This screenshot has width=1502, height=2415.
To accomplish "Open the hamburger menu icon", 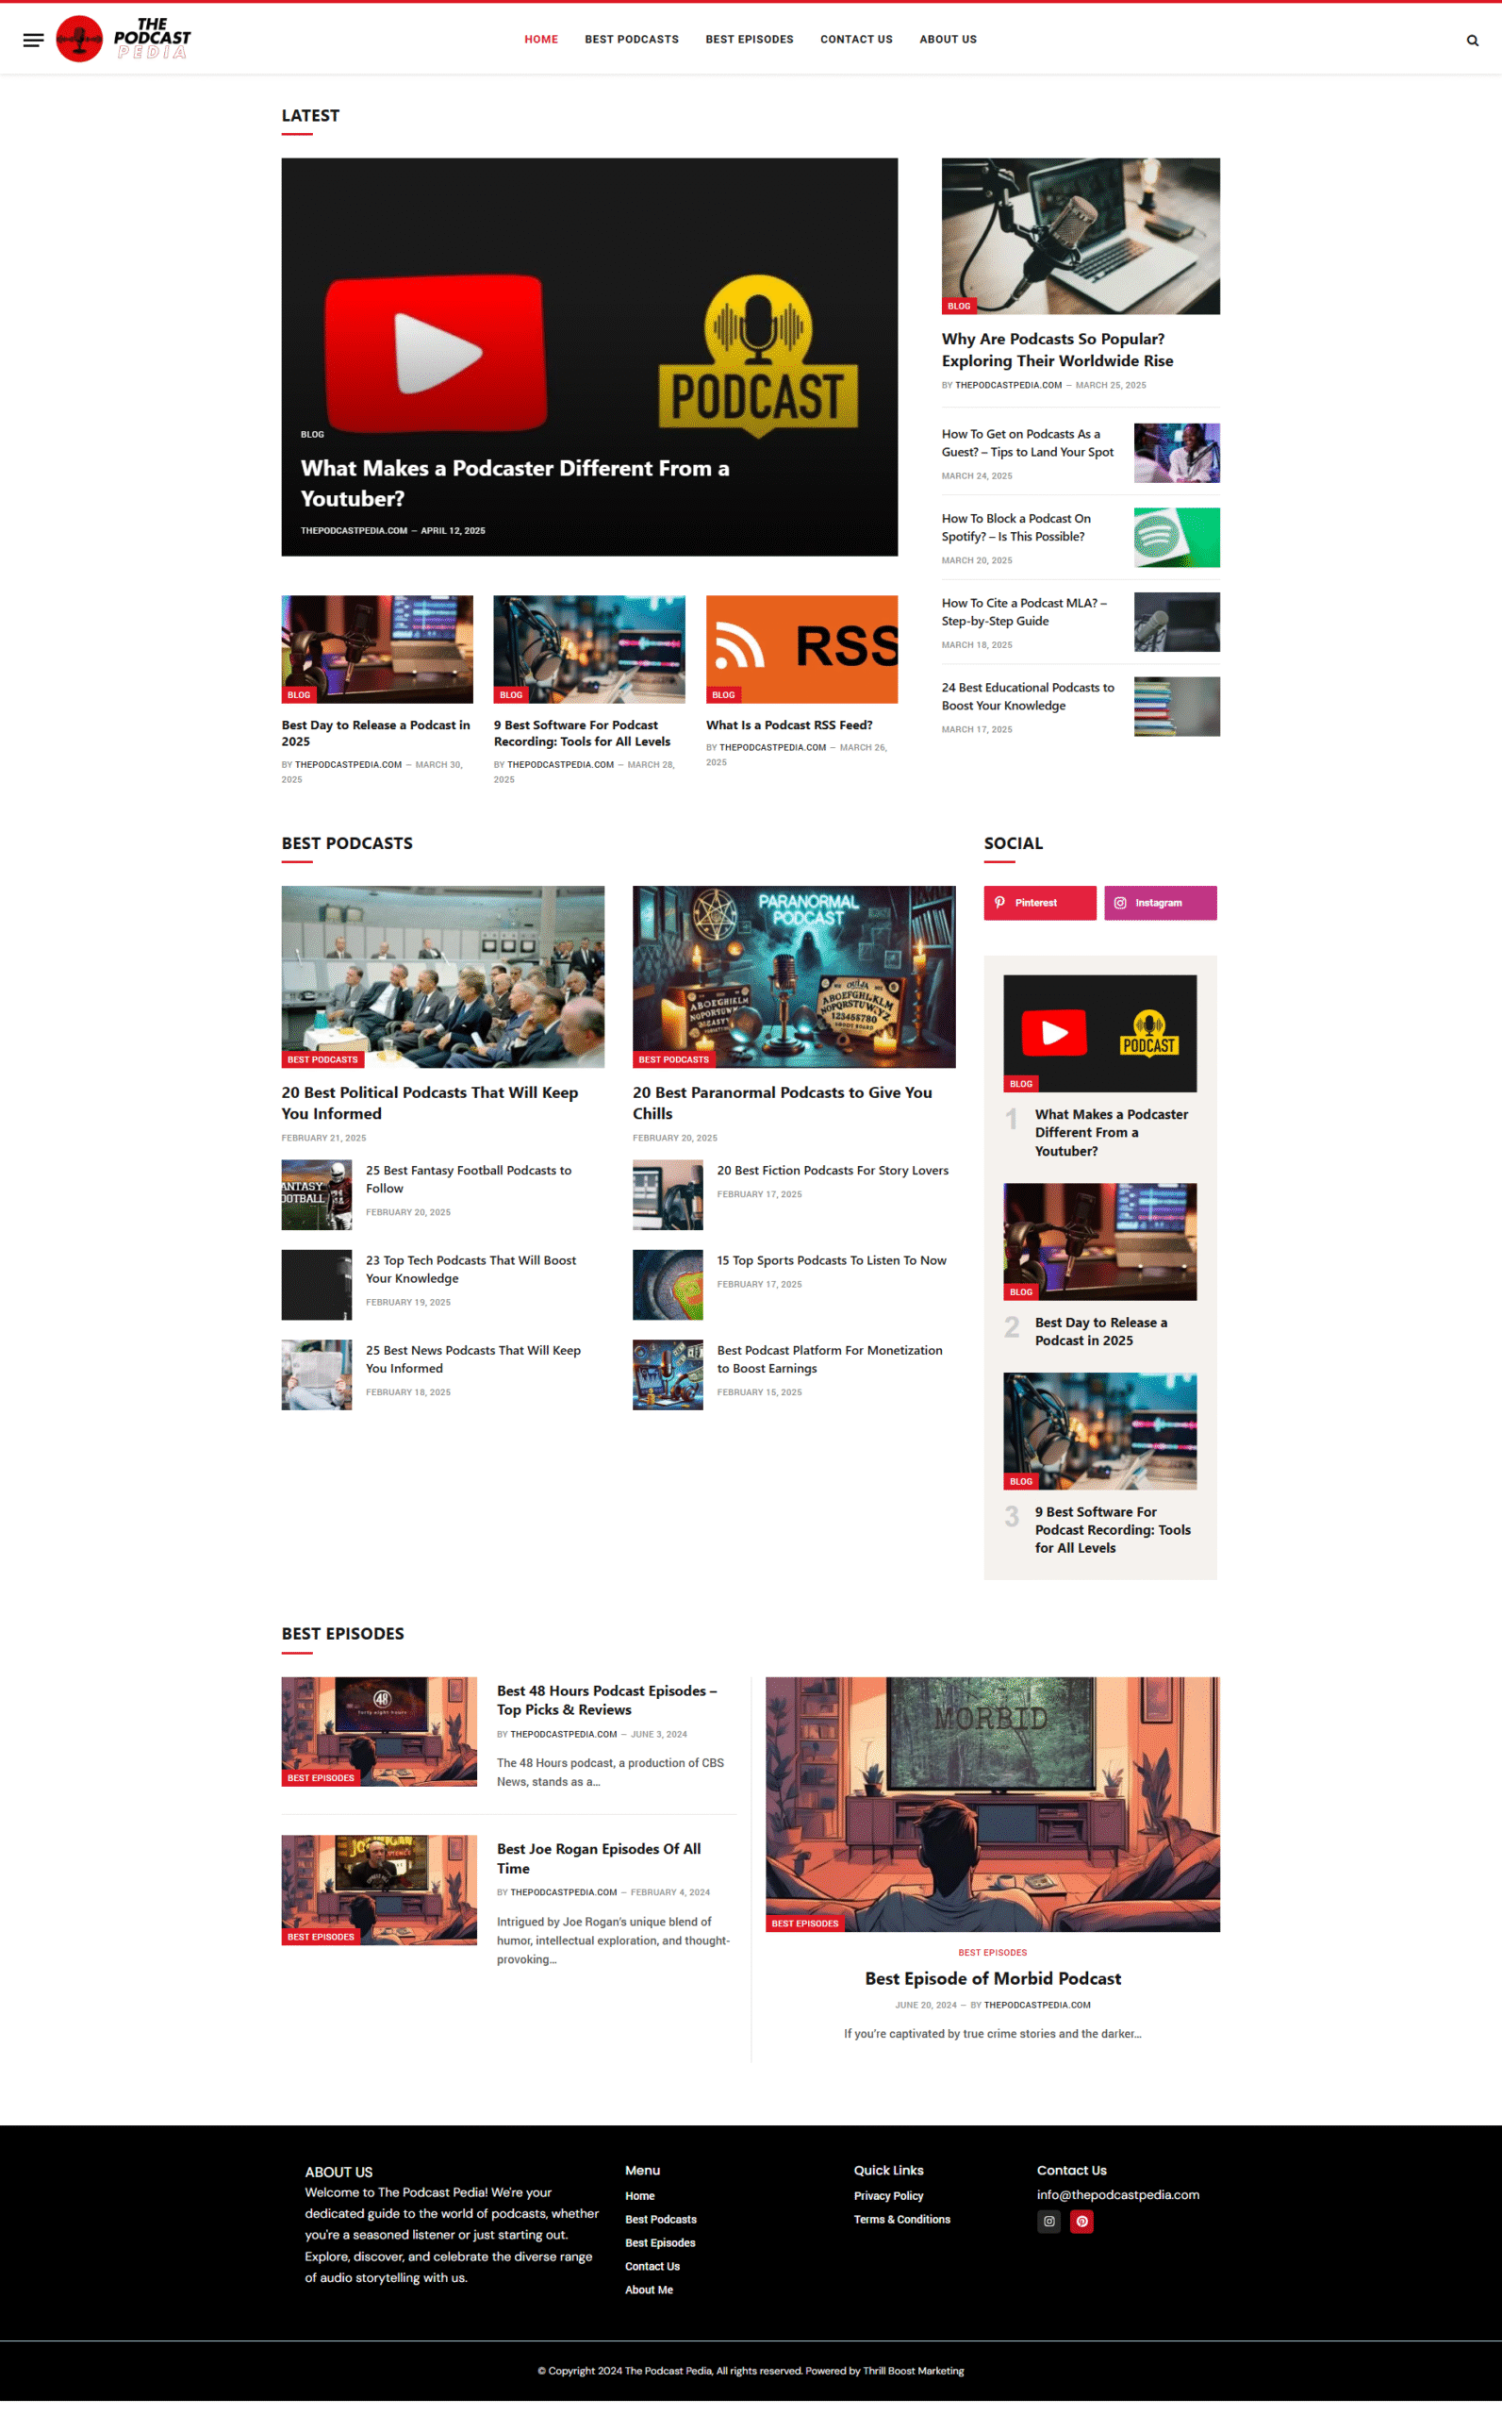I will click(33, 40).
